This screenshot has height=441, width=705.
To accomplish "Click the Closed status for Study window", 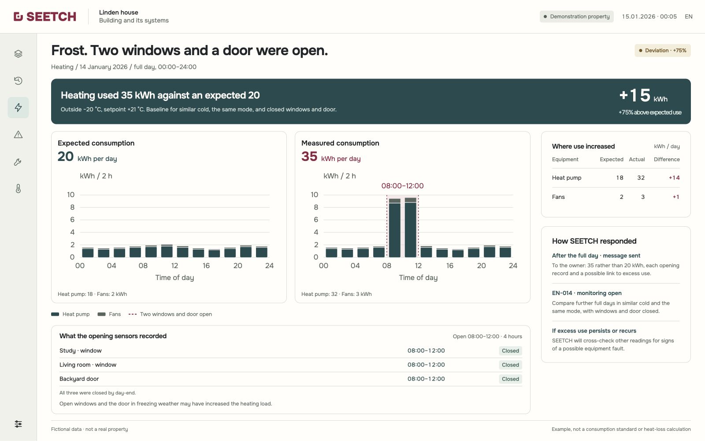I will pos(510,351).
